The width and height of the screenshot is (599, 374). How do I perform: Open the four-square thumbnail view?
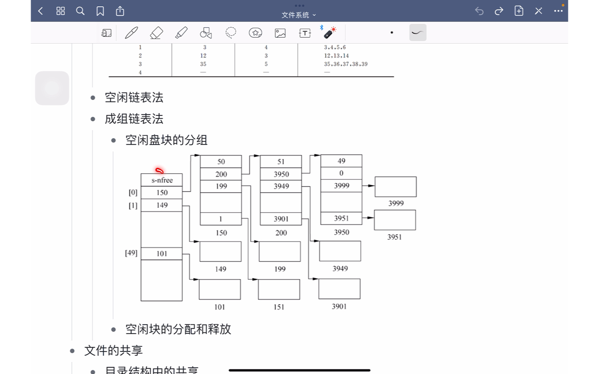coord(60,11)
